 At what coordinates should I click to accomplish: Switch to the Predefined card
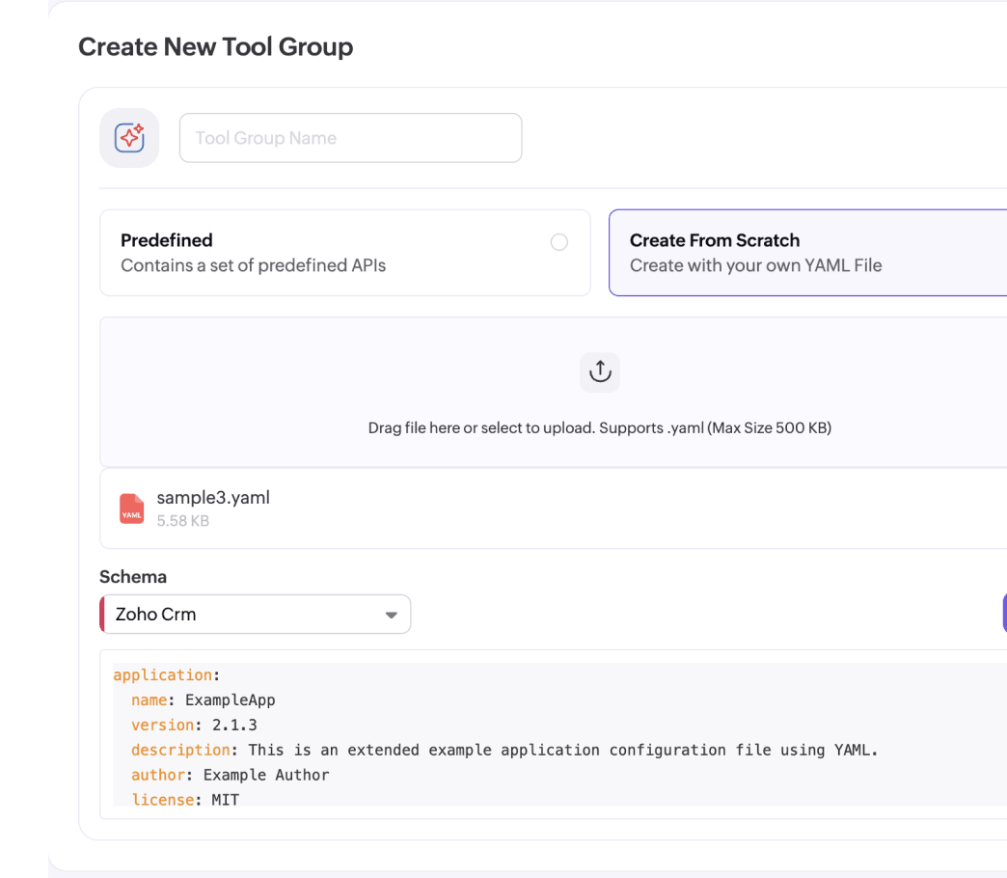(344, 253)
